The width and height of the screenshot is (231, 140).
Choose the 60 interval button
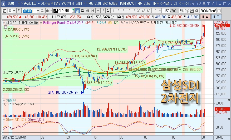pos(149,11)
